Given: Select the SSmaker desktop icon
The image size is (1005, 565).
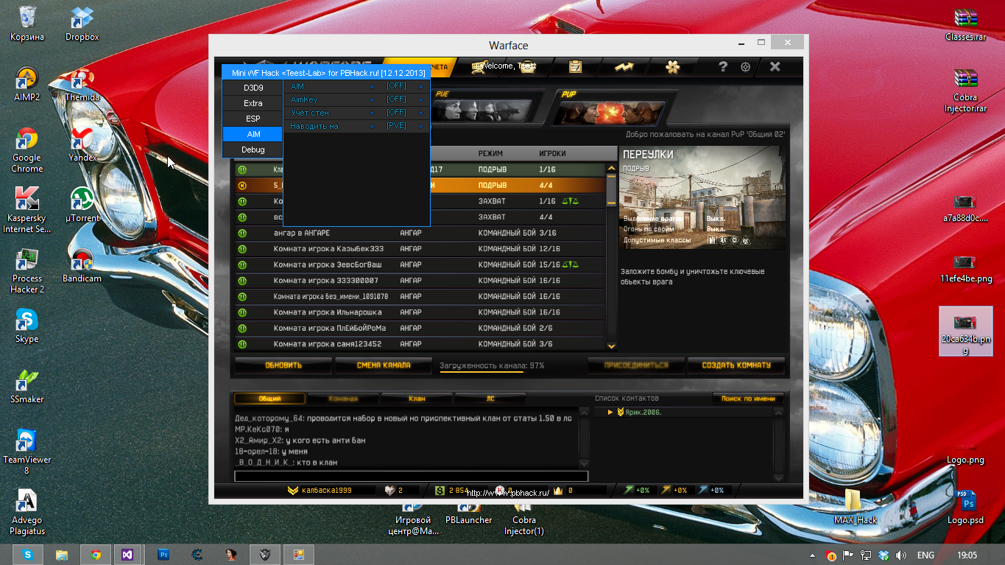Looking at the screenshot, I should (x=27, y=385).
